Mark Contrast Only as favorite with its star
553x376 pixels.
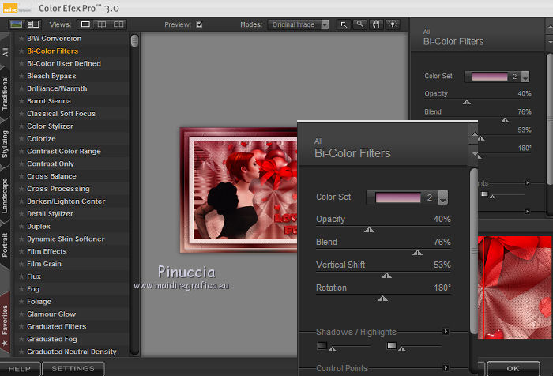[21, 164]
